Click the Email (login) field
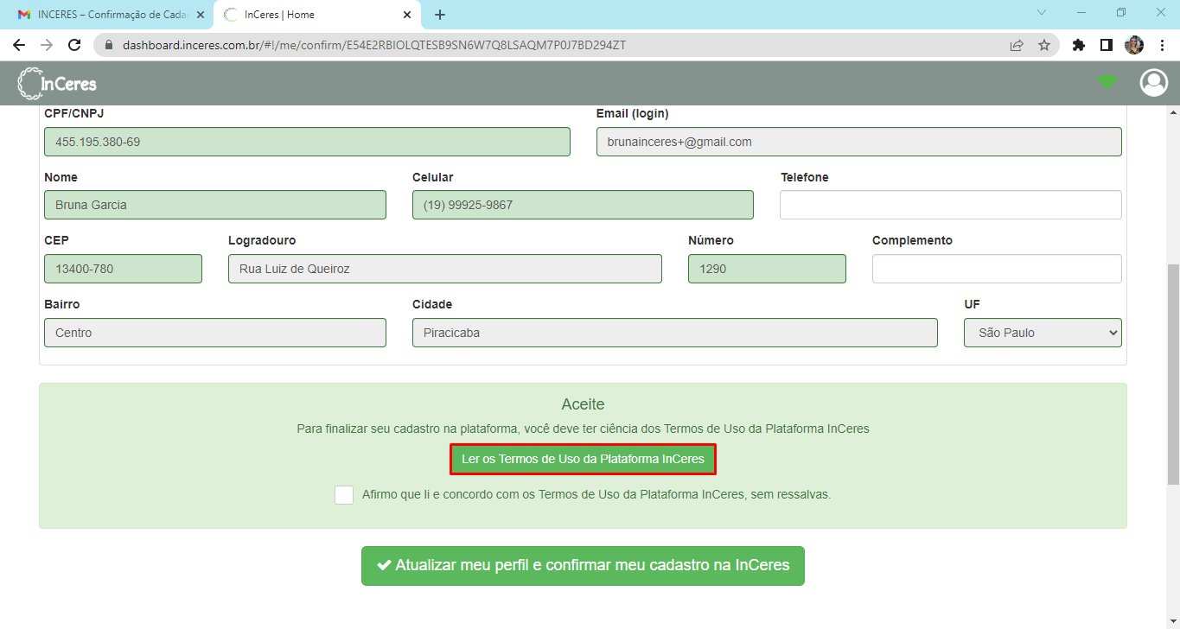The height and width of the screenshot is (629, 1180). 859,142
